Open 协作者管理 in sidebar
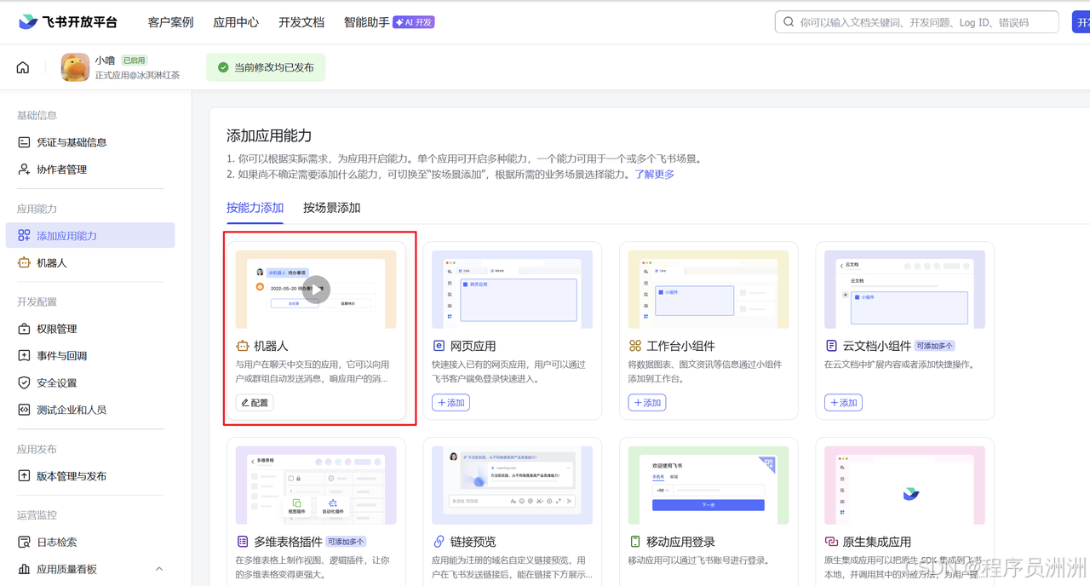This screenshot has width=1090, height=586. pos(90,169)
